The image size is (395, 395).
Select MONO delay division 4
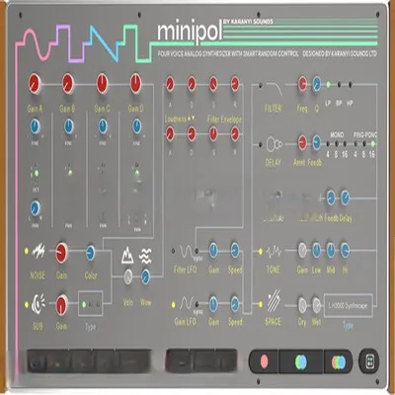[x=328, y=144]
